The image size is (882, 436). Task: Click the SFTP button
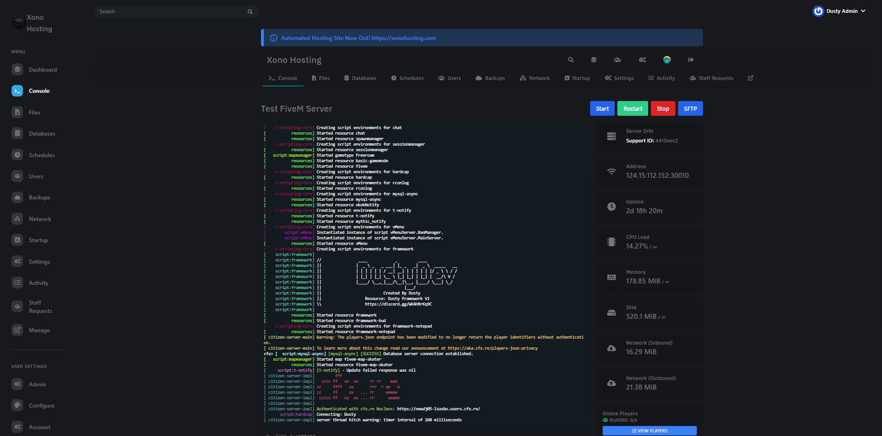(x=690, y=109)
